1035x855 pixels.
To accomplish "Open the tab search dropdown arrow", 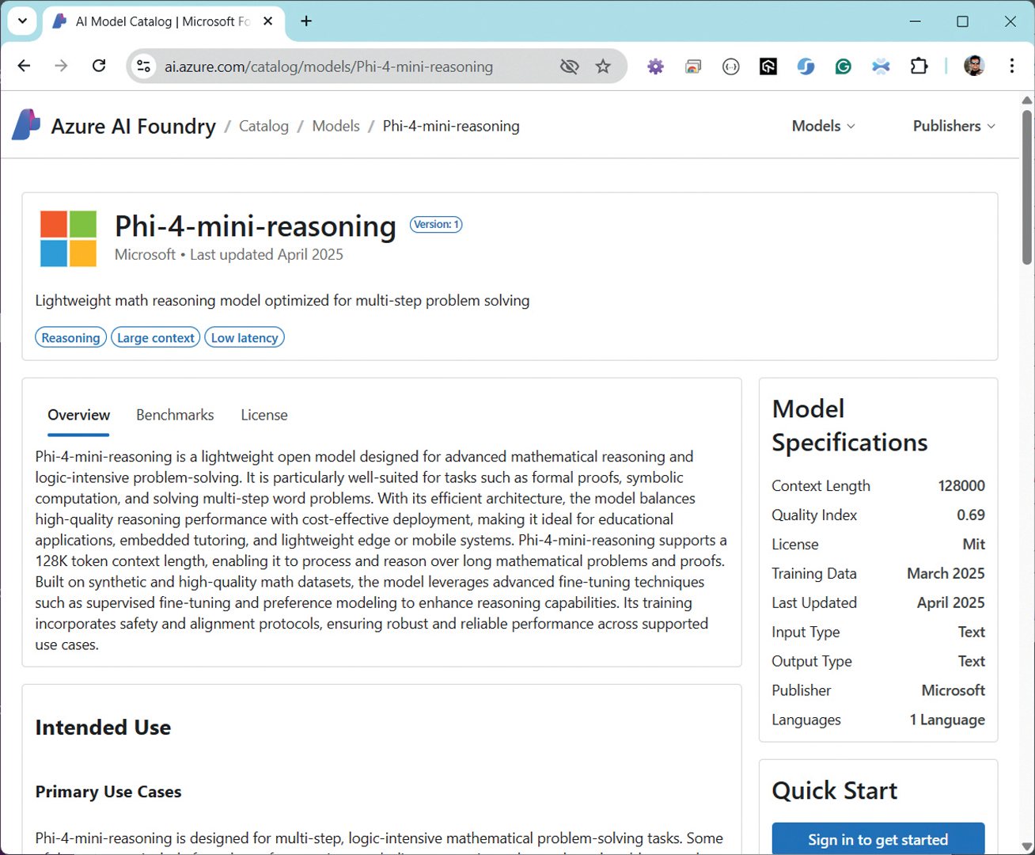I will 22,21.
